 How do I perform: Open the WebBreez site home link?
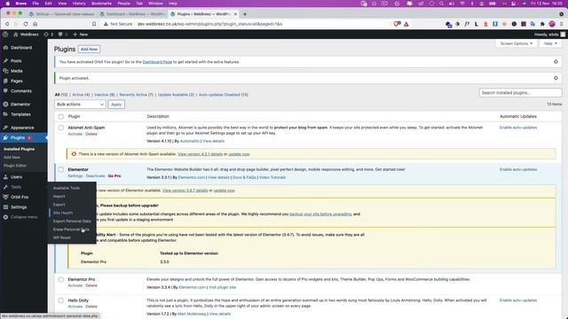click(x=26, y=35)
